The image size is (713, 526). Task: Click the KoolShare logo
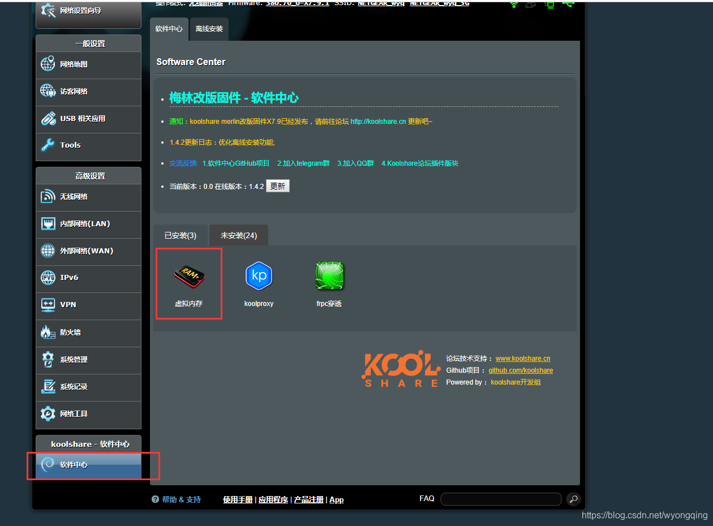point(401,368)
